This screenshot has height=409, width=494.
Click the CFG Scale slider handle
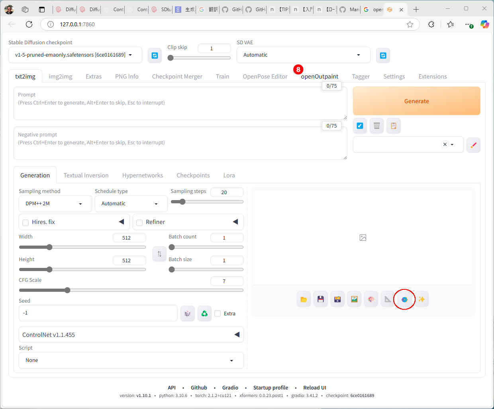[x=67, y=290]
